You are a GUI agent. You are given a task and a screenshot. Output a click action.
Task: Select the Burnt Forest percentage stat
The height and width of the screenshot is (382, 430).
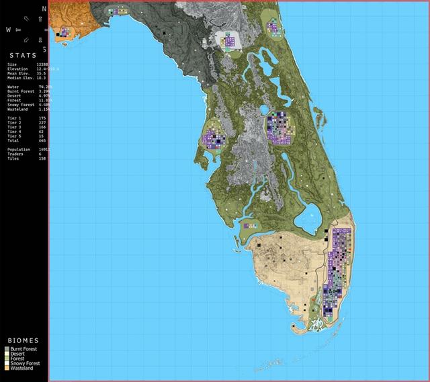tap(29, 91)
